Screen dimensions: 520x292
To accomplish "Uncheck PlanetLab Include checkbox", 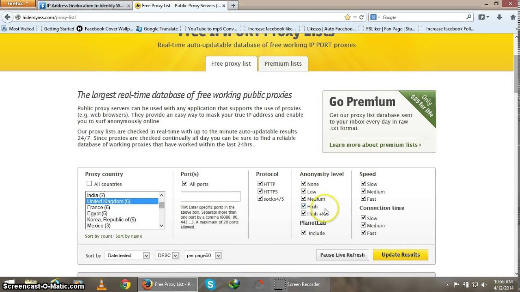I will click(303, 233).
